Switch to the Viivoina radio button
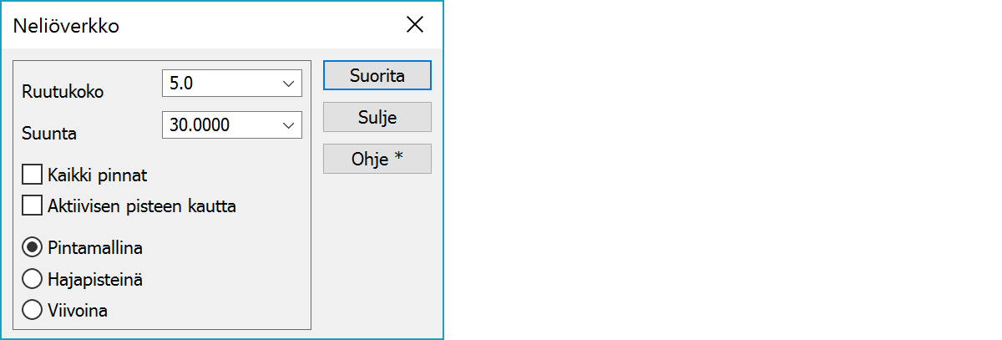The height and width of the screenshot is (340, 1002). pos(33,310)
